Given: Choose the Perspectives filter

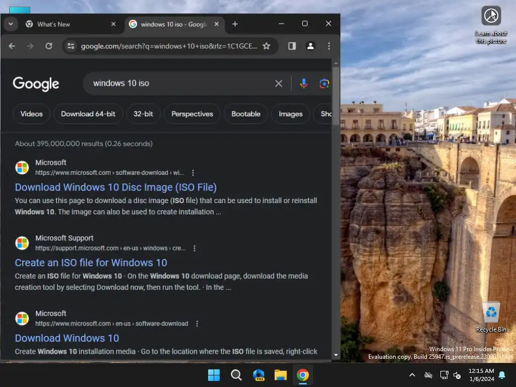Looking at the screenshot, I should [192, 114].
